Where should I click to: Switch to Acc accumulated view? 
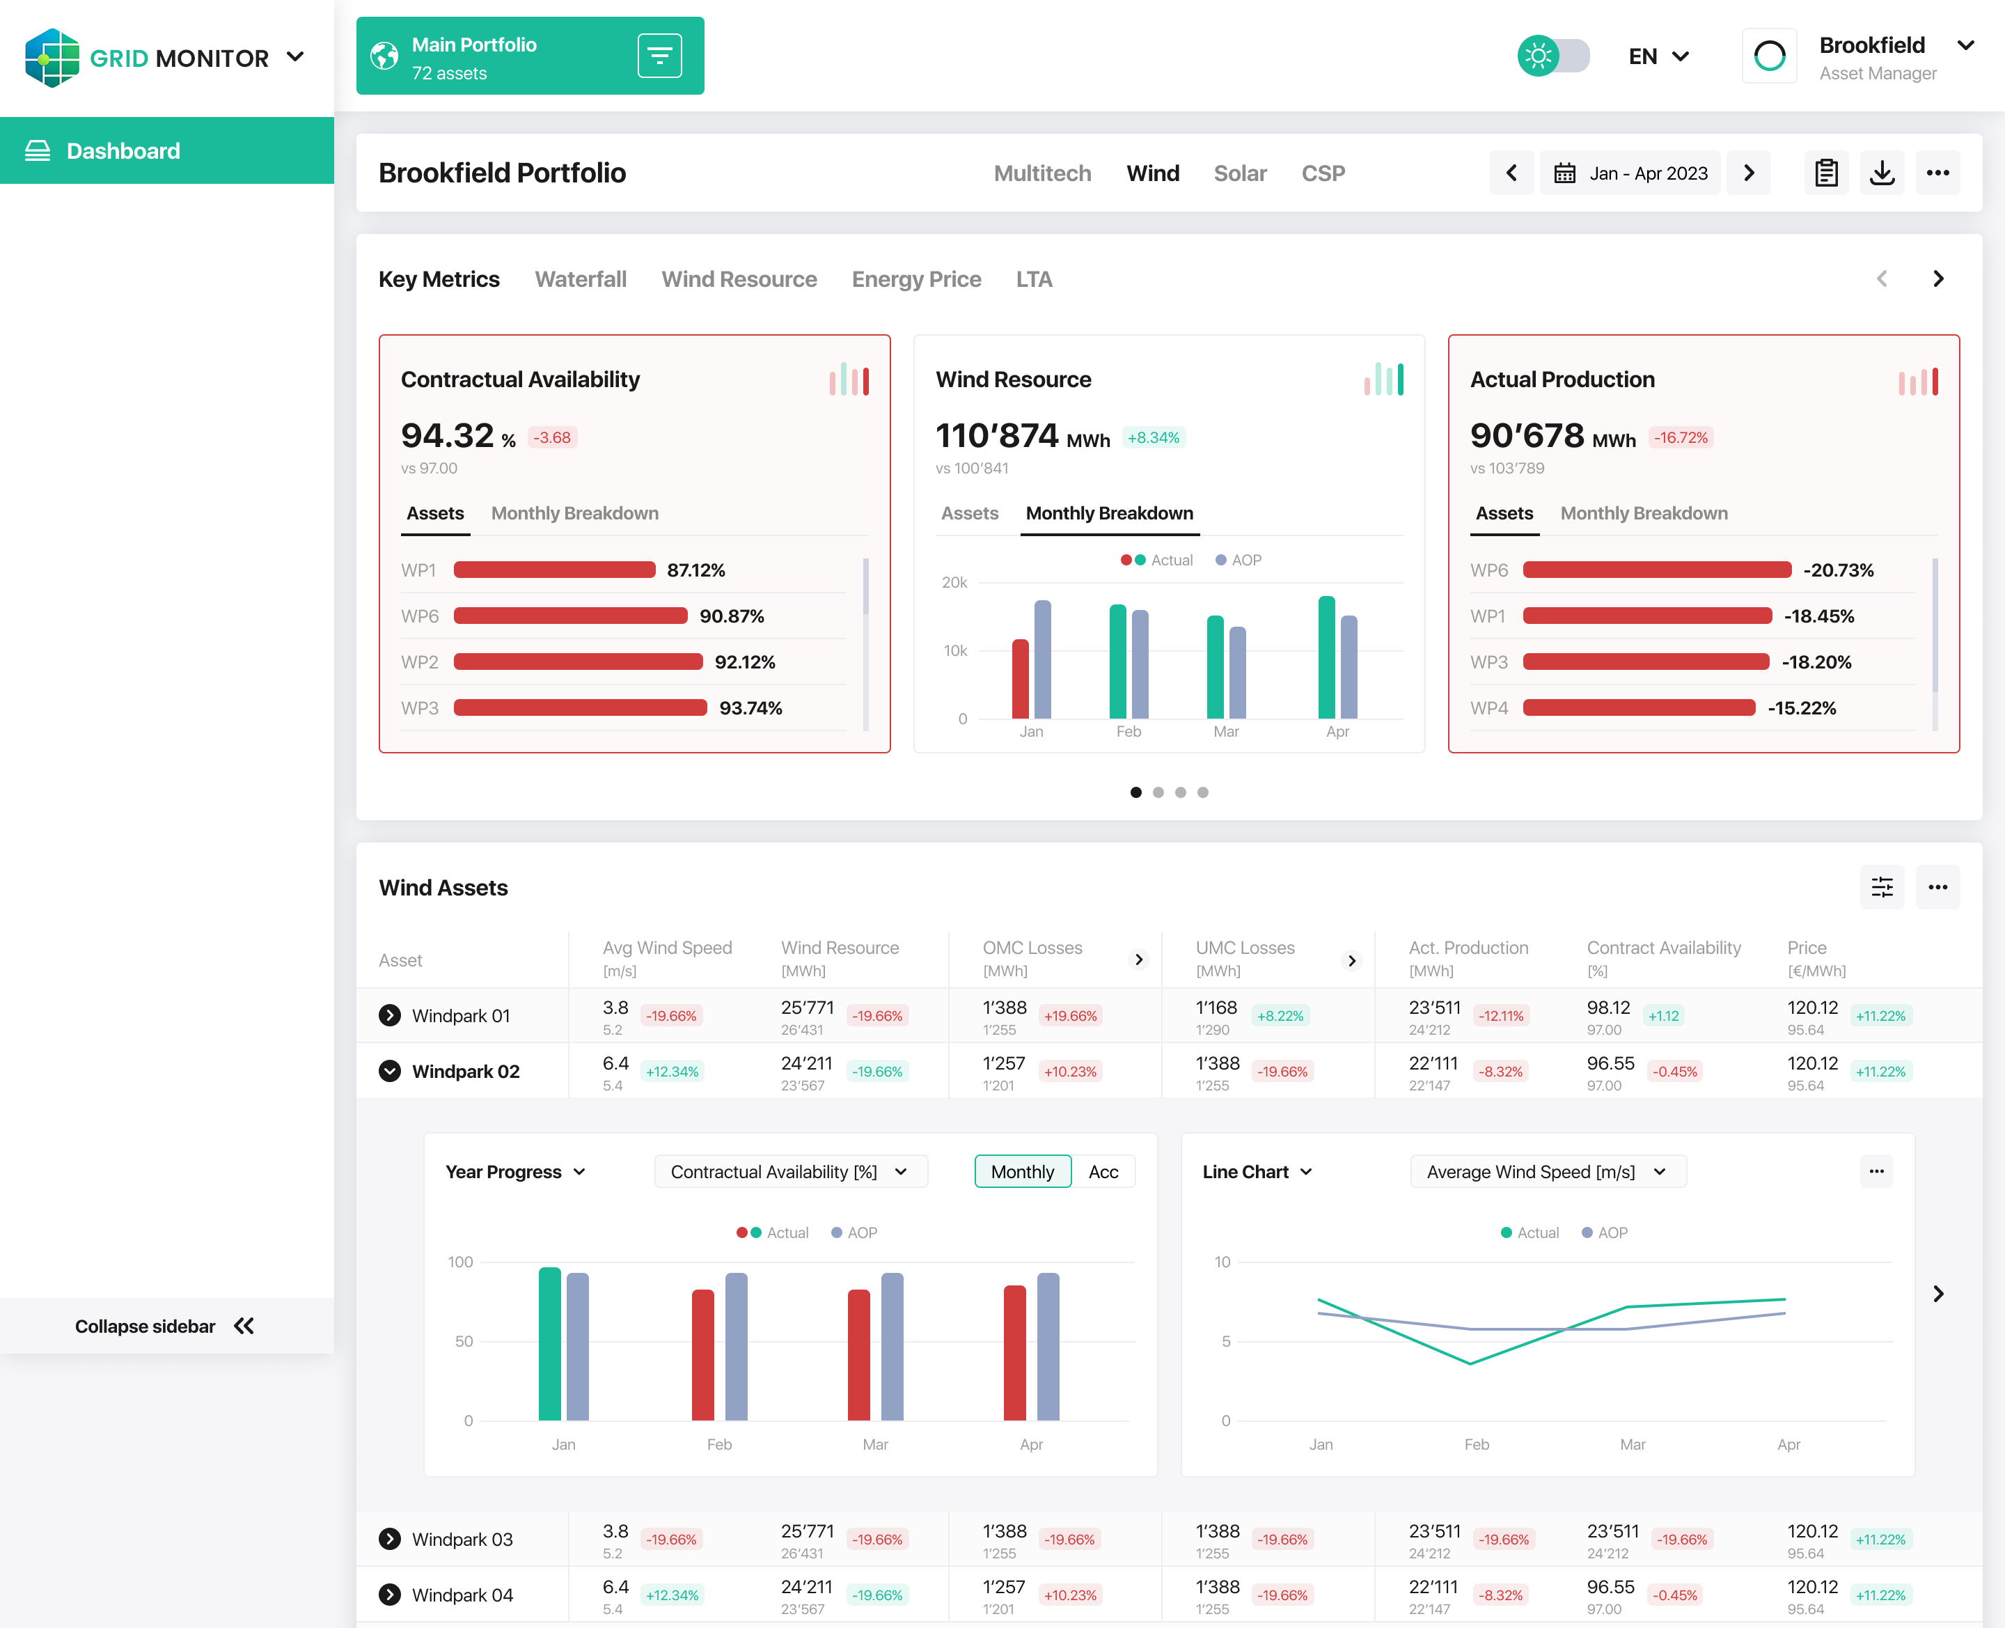click(x=1102, y=1171)
